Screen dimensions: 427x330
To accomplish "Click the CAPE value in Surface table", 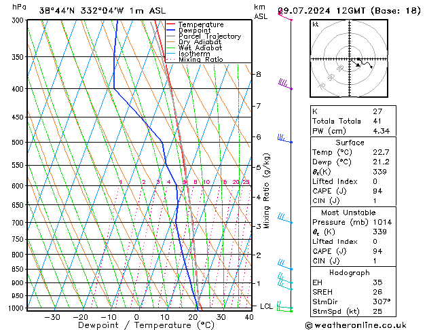I will point(377,191).
